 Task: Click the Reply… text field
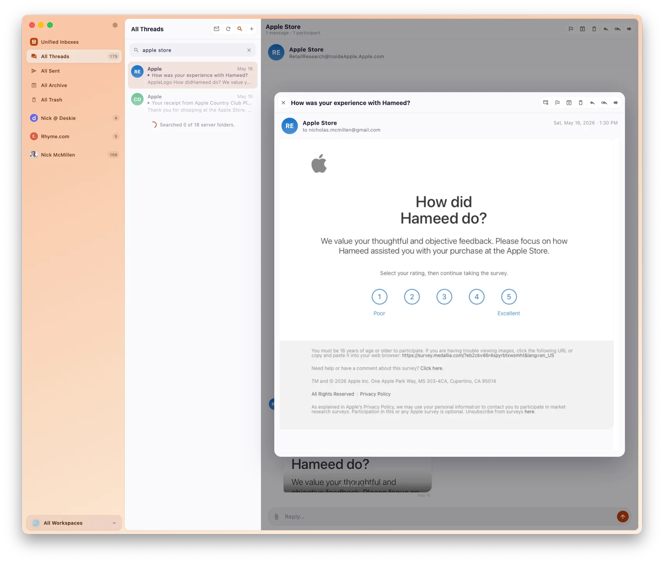449,517
